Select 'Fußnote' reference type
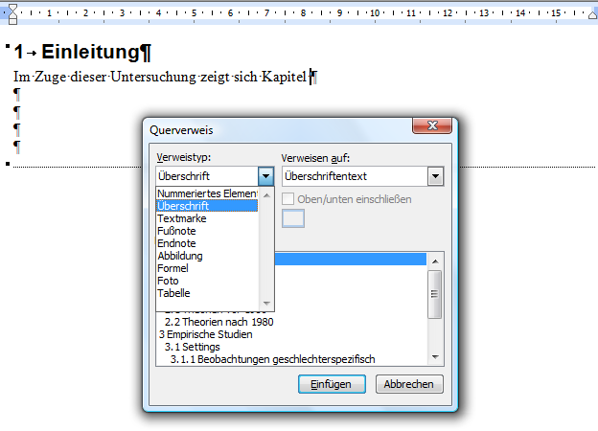The image size is (598, 431). pos(207,231)
